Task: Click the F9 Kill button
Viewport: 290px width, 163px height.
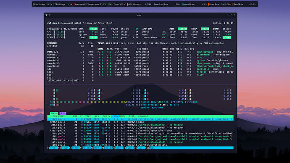Action: [x=140, y=148]
